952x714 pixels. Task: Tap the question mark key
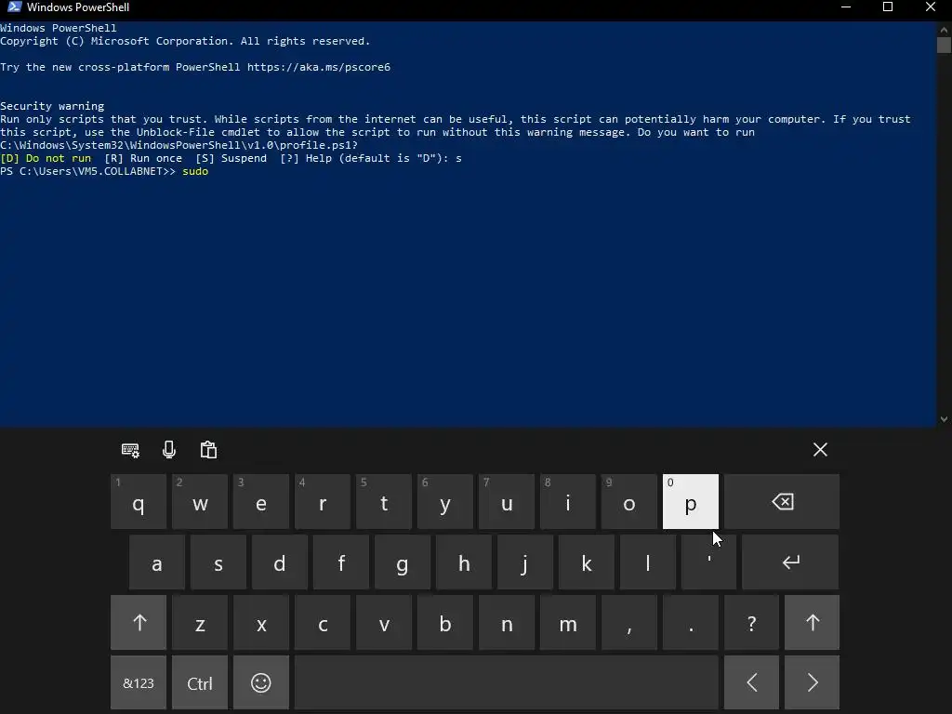pyautogui.click(x=751, y=622)
